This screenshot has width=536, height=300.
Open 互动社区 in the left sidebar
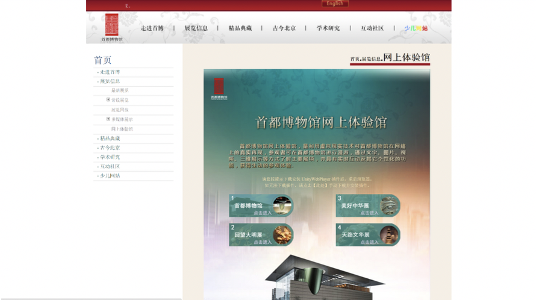[110, 166]
